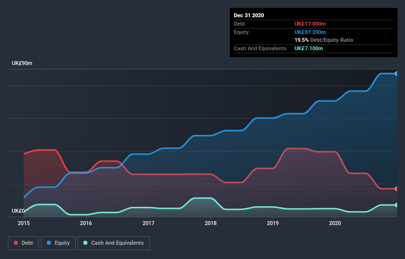Click the UK£0 axis label
405x259 pixels.
18,211
